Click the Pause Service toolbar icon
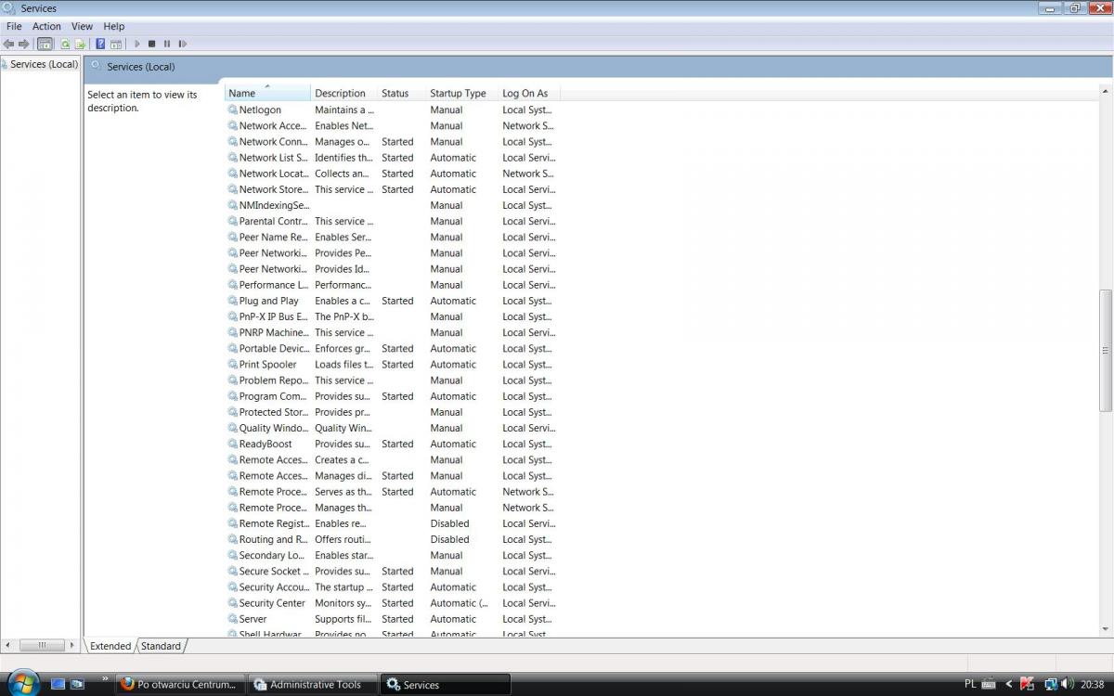 (167, 44)
